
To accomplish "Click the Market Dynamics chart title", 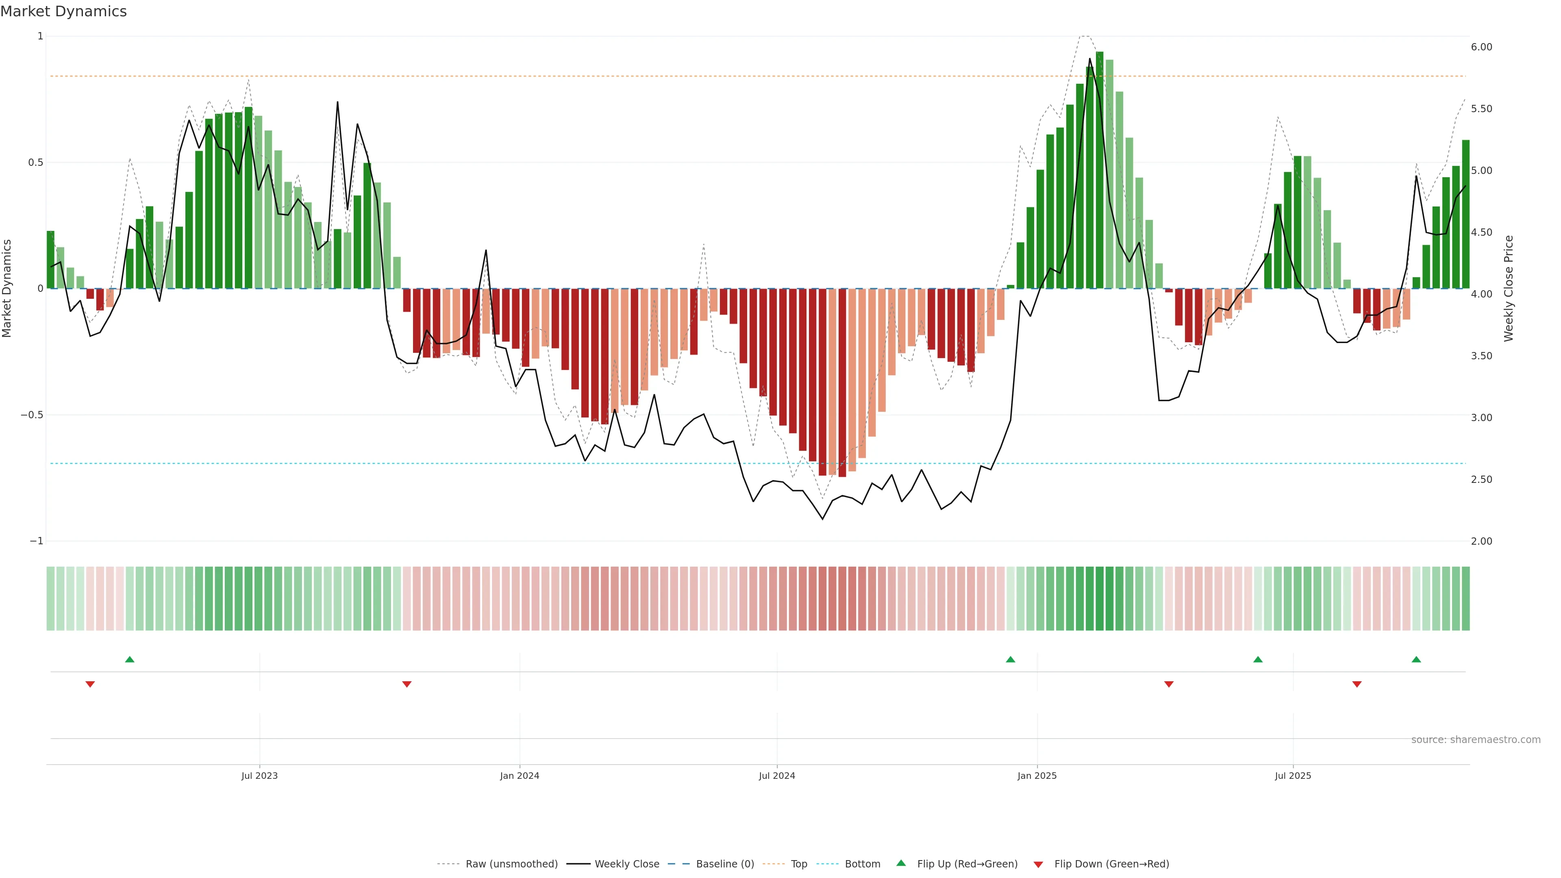I will [64, 11].
